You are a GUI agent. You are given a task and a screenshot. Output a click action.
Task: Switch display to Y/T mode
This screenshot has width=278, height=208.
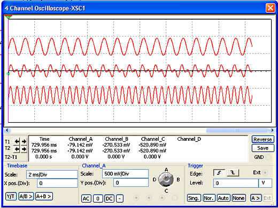point(11,196)
